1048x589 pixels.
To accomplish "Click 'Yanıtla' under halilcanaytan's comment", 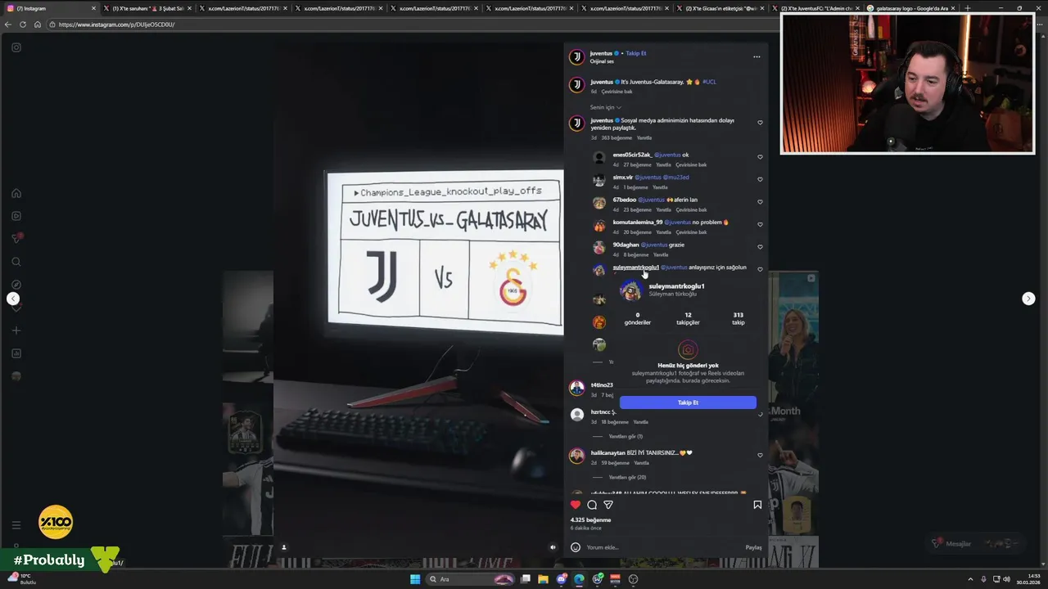I will click(641, 463).
